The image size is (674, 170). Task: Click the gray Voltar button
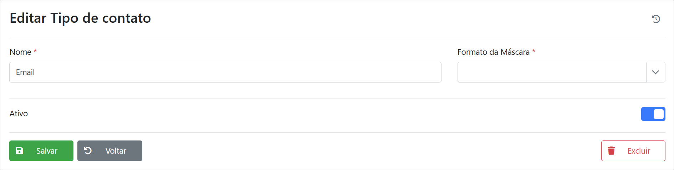click(x=110, y=151)
